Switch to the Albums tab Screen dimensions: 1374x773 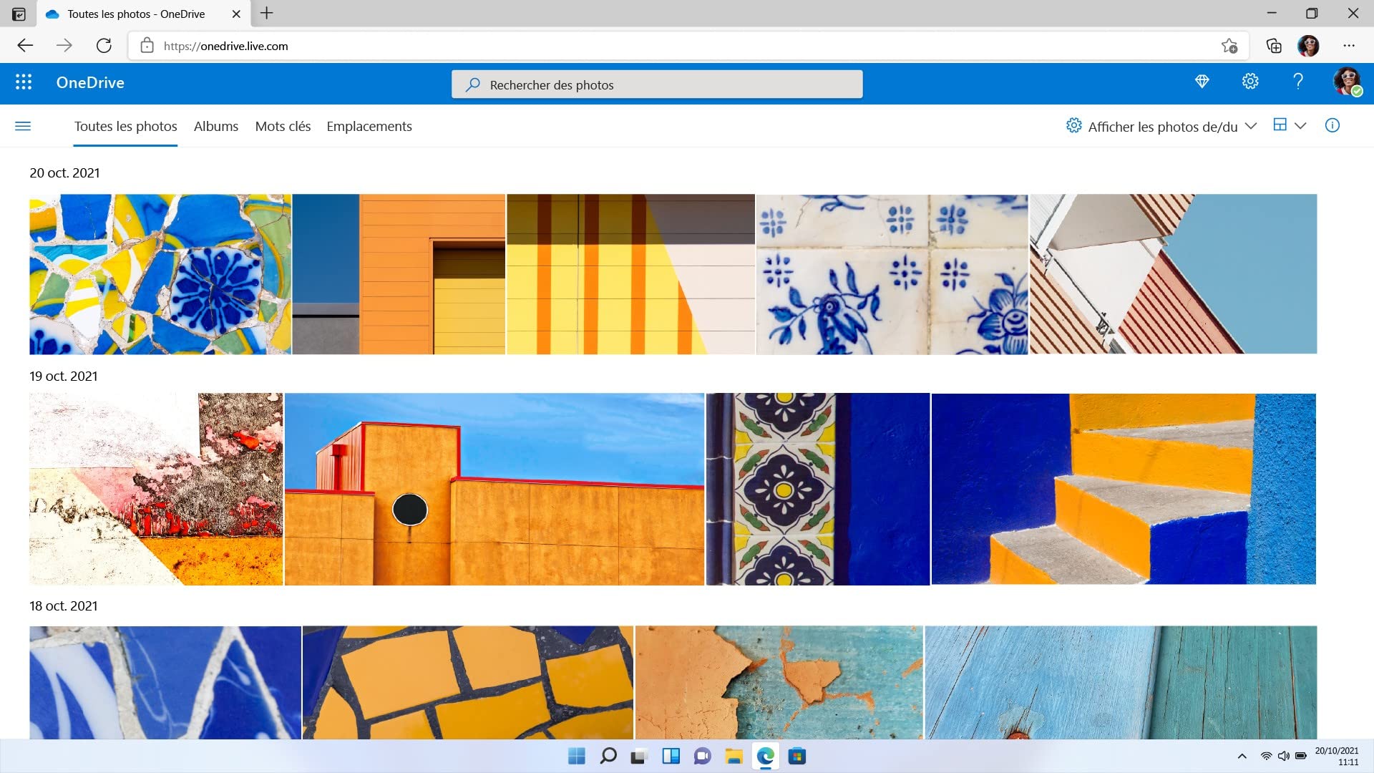coord(216,126)
